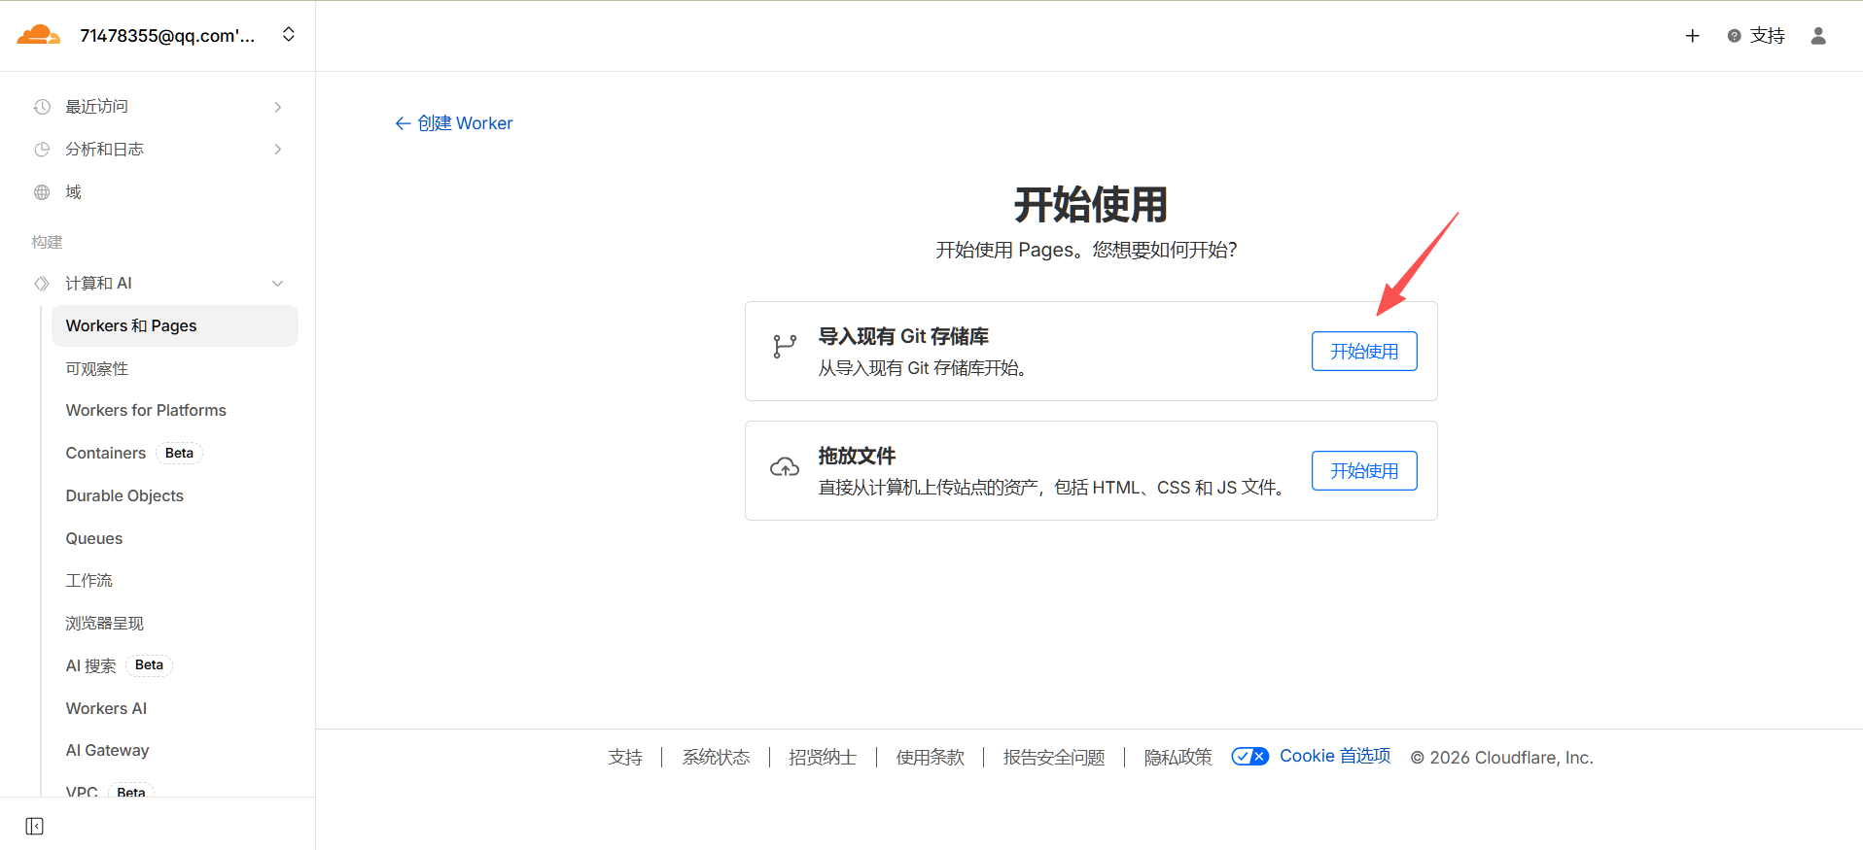Open footer 招贤纳士 link
The image size is (1863, 850).
click(823, 758)
